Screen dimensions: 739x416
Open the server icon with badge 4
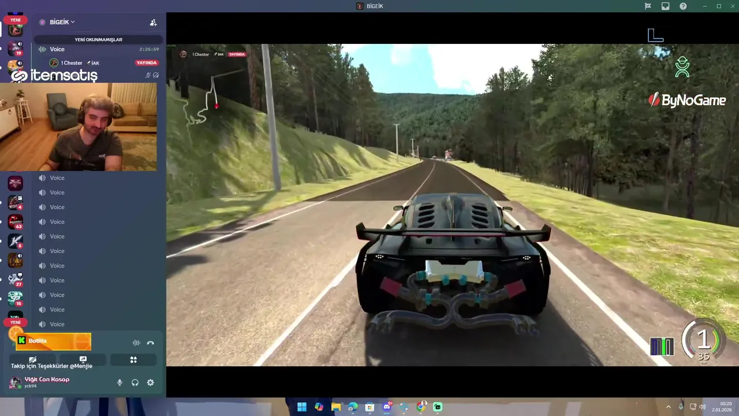(x=15, y=202)
